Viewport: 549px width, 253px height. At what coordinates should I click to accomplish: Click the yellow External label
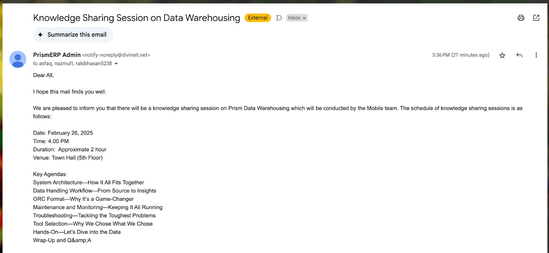[x=258, y=18]
